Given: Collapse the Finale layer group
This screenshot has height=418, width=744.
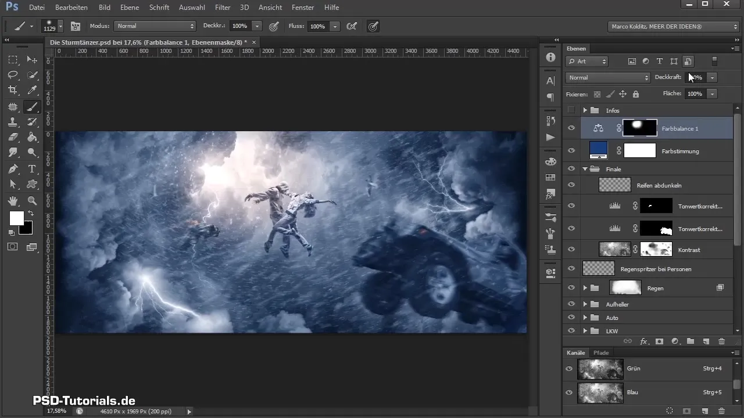Looking at the screenshot, I should [585, 169].
